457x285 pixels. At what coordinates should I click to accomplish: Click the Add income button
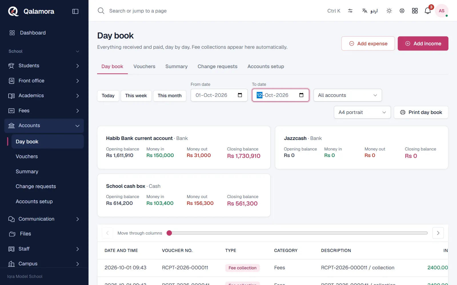[423, 44]
